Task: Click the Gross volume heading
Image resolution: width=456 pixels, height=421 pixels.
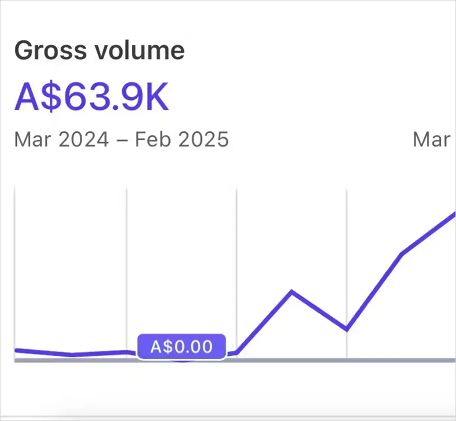Action: 99,51
